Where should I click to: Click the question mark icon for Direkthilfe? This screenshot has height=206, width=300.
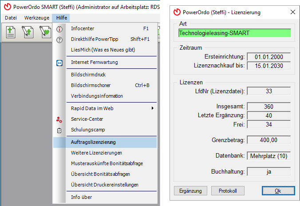[x=59, y=40]
